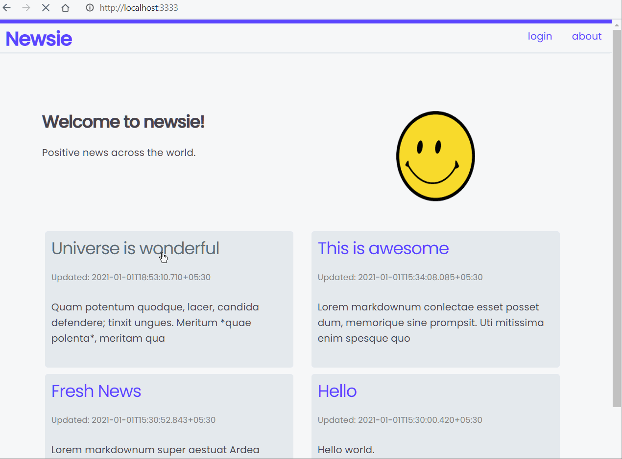Click the smiley face image

[435, 155]
